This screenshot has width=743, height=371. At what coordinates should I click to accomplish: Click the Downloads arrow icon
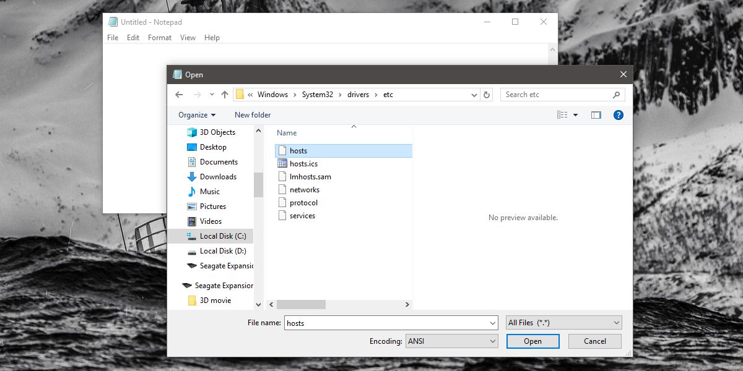(192, 177)
